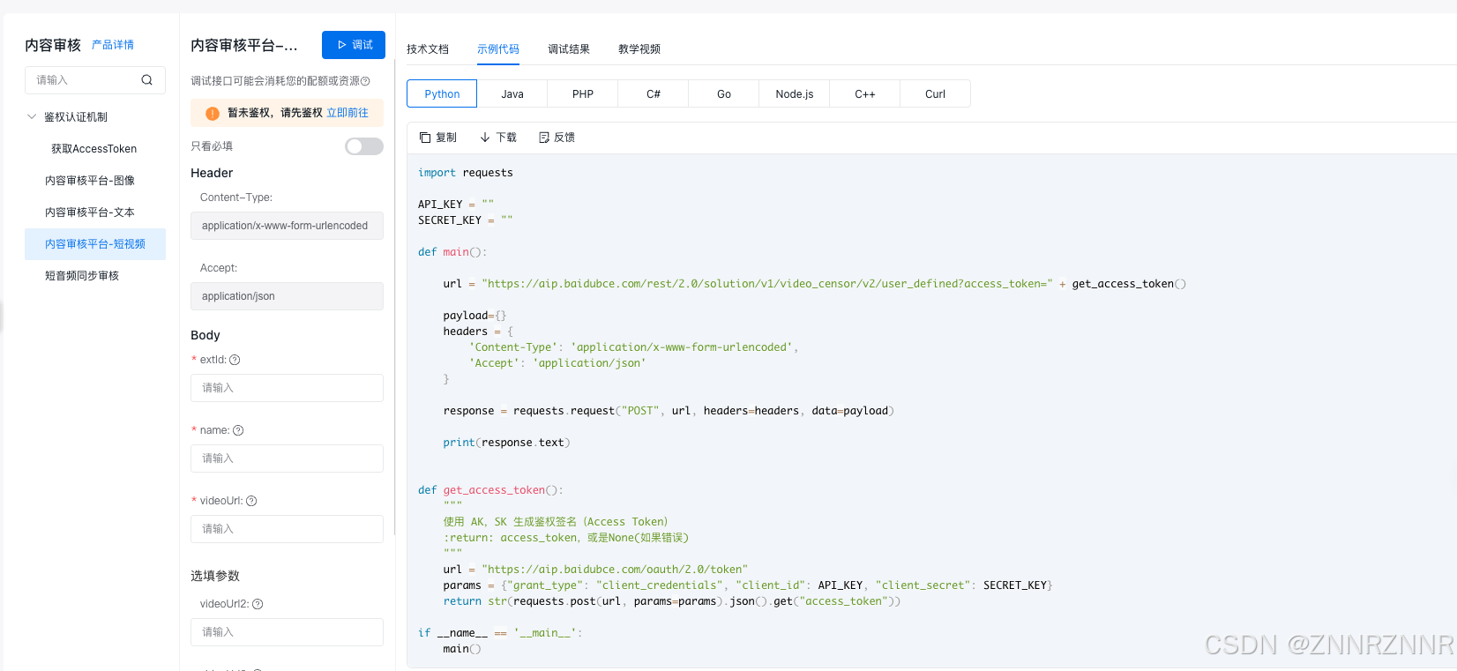
Task: Click the help icon next to extId
Action: [x=235, y=360]
